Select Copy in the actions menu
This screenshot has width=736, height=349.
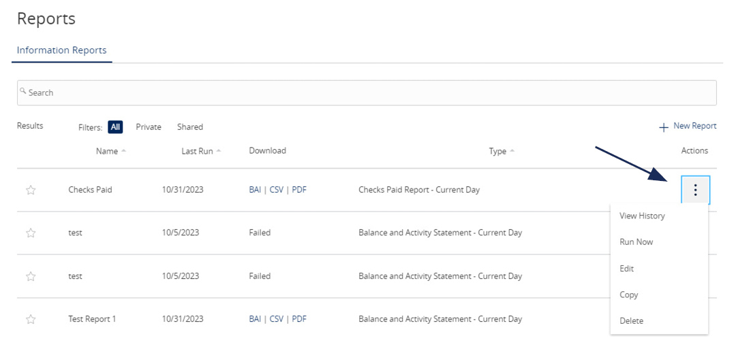click(x=628, y=295)
